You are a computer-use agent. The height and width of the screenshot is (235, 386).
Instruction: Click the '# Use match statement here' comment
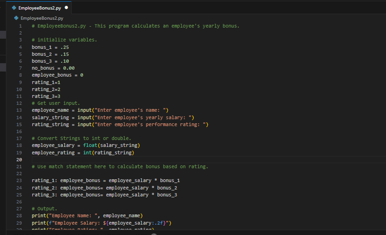tap(120, 167)
